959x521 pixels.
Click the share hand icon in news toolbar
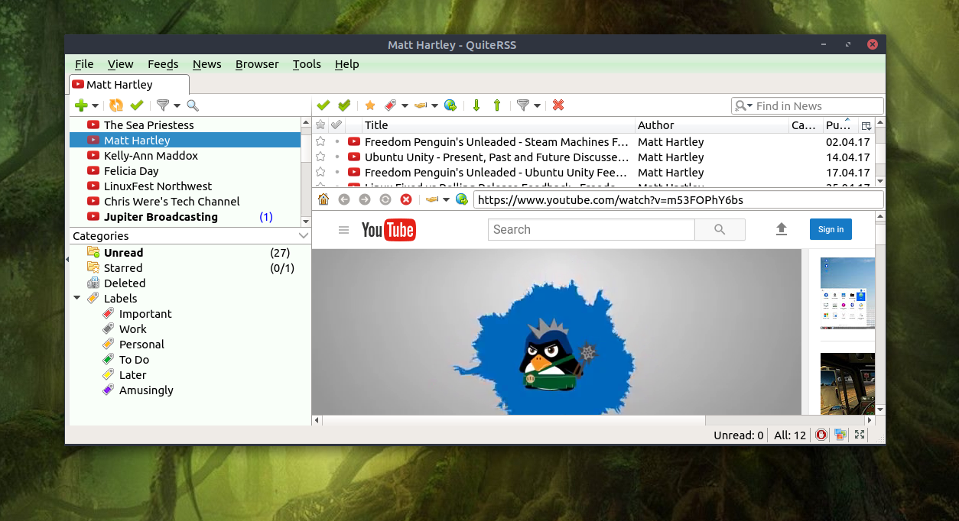coord(421,105)
